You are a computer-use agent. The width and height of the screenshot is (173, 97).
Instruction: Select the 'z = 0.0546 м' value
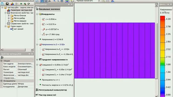click(x=51, y=19)
